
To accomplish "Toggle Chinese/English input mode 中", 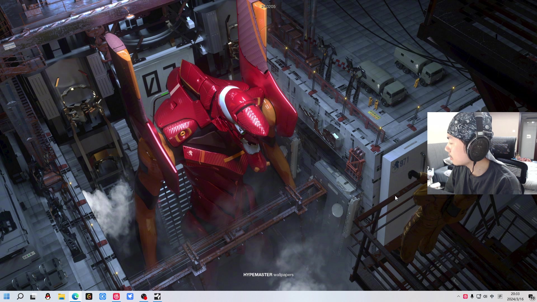I will [492, 296].
